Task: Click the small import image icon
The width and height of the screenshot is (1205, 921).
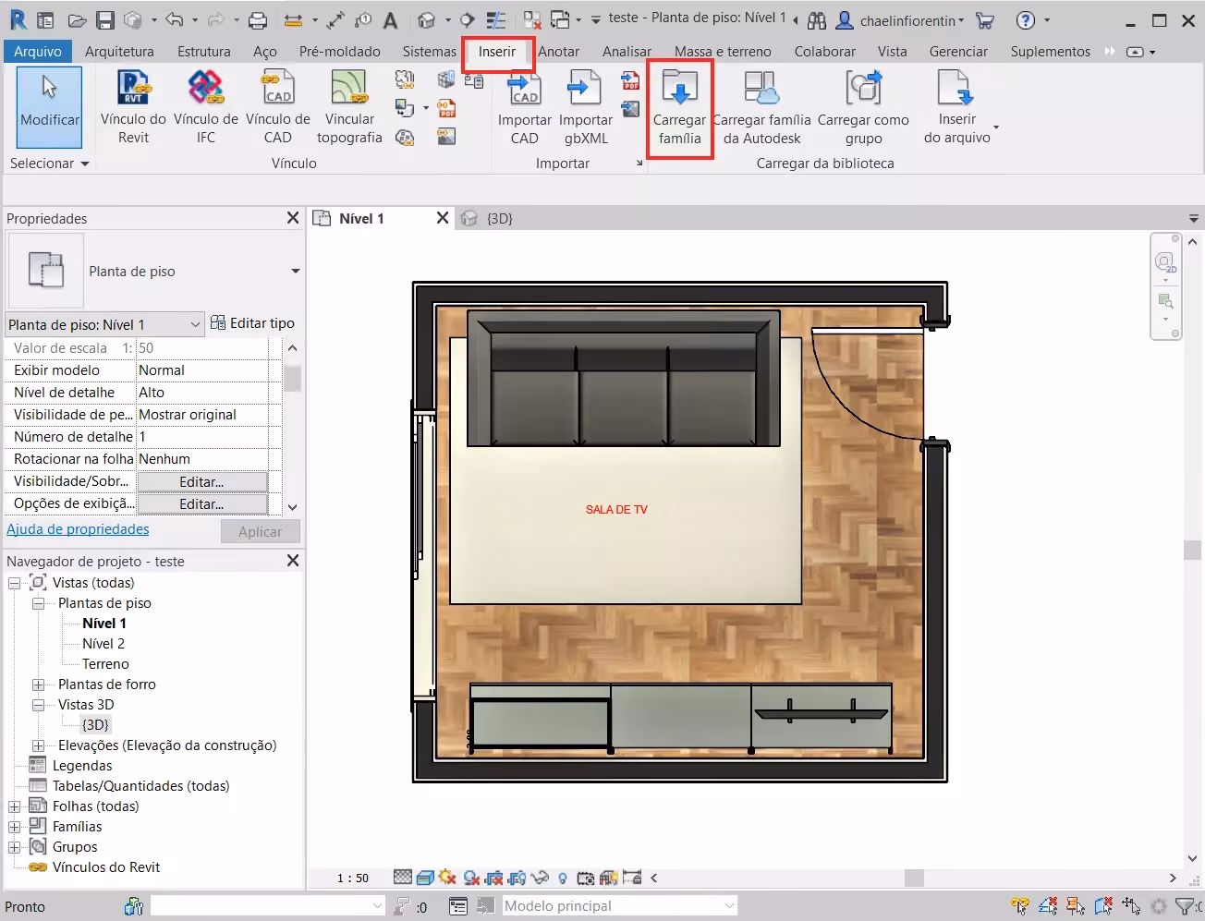Action: [x=631, y=109]
